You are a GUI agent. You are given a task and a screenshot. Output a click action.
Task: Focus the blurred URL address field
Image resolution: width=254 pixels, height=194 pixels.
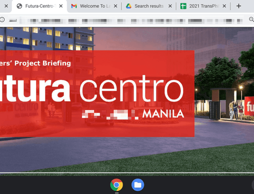tap(126, 20)
